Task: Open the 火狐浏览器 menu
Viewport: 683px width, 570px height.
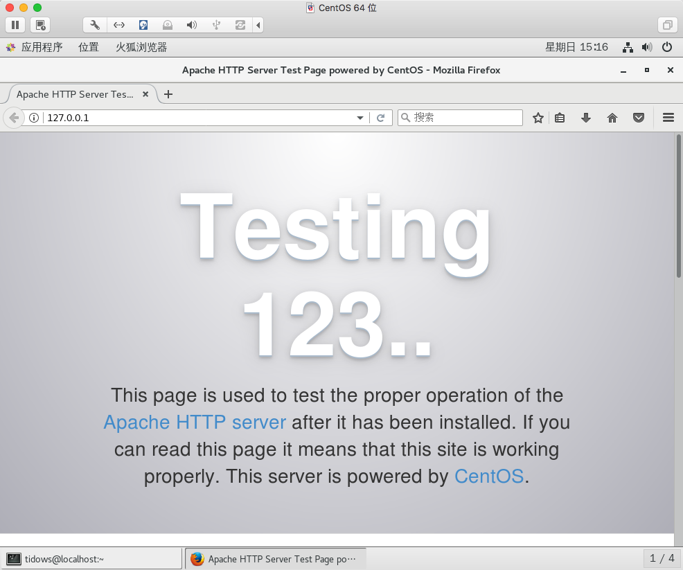Action: pos(141,47)
